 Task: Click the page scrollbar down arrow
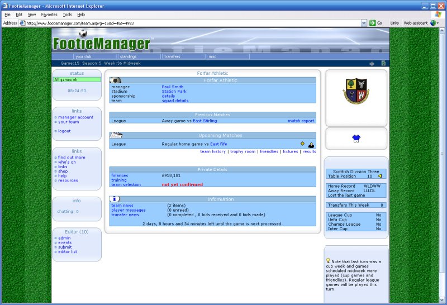(442, 299)
